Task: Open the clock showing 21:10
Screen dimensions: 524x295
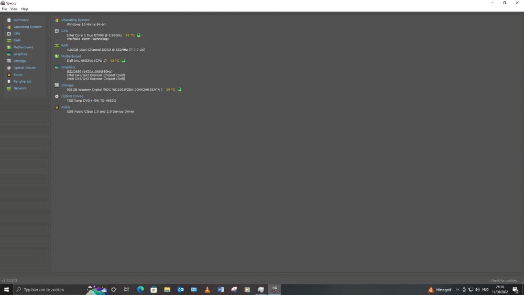Action: [499, 290]
